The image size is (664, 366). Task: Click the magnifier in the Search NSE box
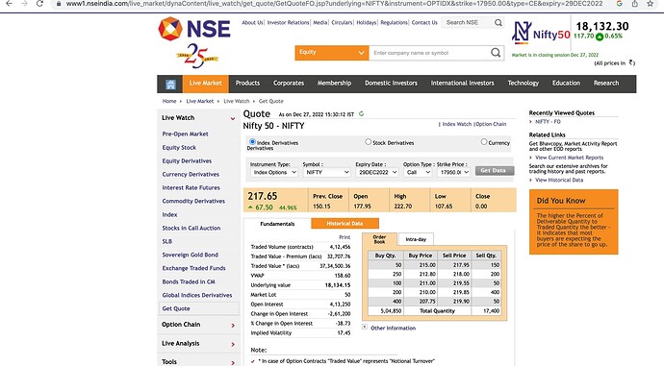click(498, 22)
